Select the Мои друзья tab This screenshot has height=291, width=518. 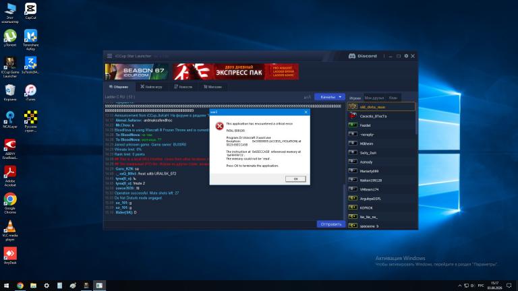tap(374, 98)
